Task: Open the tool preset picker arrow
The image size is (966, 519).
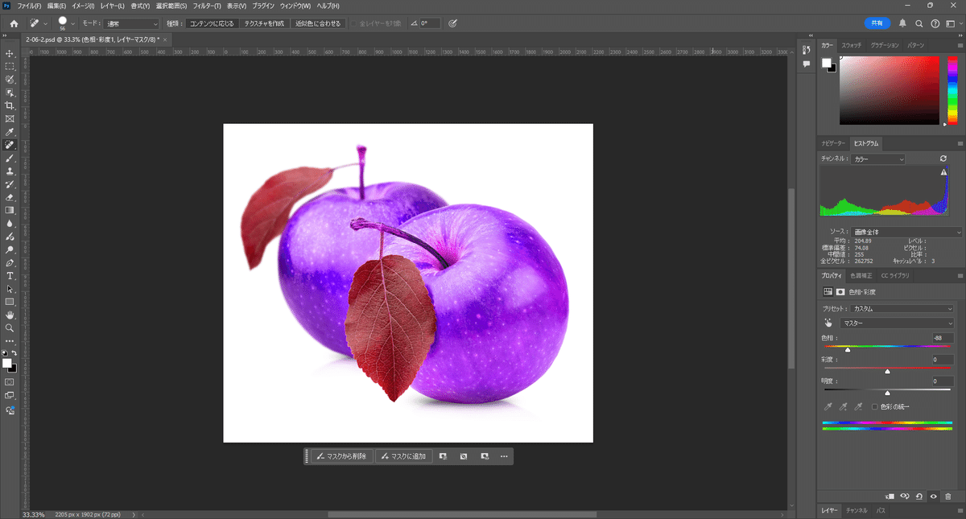Action: point(45,23)
